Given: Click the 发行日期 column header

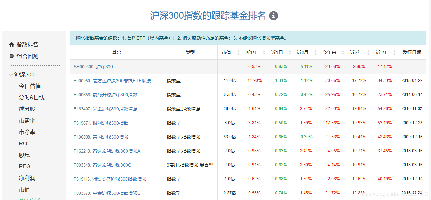Looking at the screenshot, I should tap(412, 52).
